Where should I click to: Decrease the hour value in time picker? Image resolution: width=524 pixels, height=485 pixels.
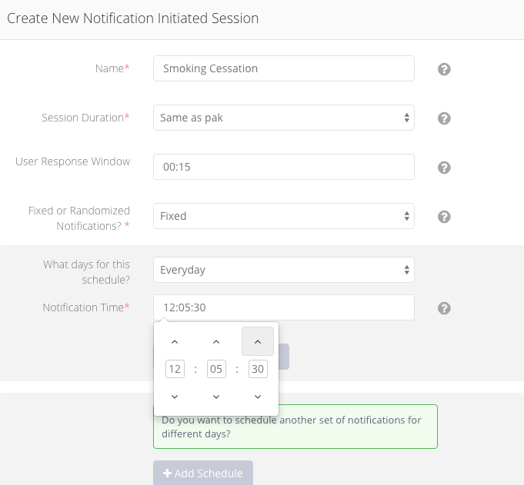click(175, 397)
